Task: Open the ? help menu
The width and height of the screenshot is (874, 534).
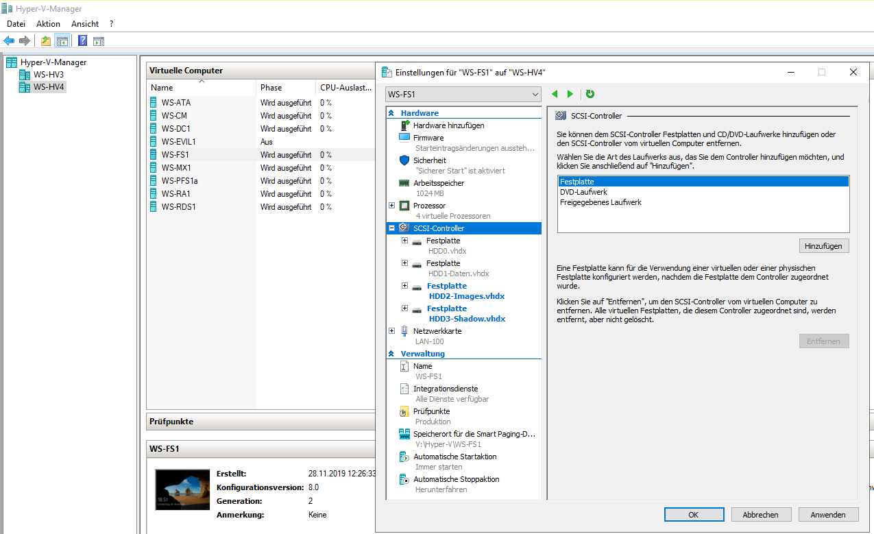Action: pos(111,23)
